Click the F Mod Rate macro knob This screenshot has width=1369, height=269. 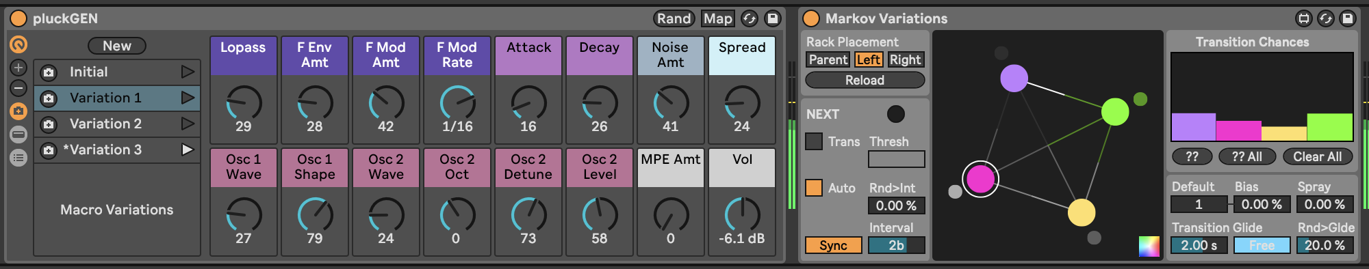457,103
